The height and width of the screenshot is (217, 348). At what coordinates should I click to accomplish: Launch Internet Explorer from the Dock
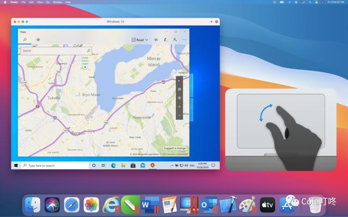[x=111, y=205]
